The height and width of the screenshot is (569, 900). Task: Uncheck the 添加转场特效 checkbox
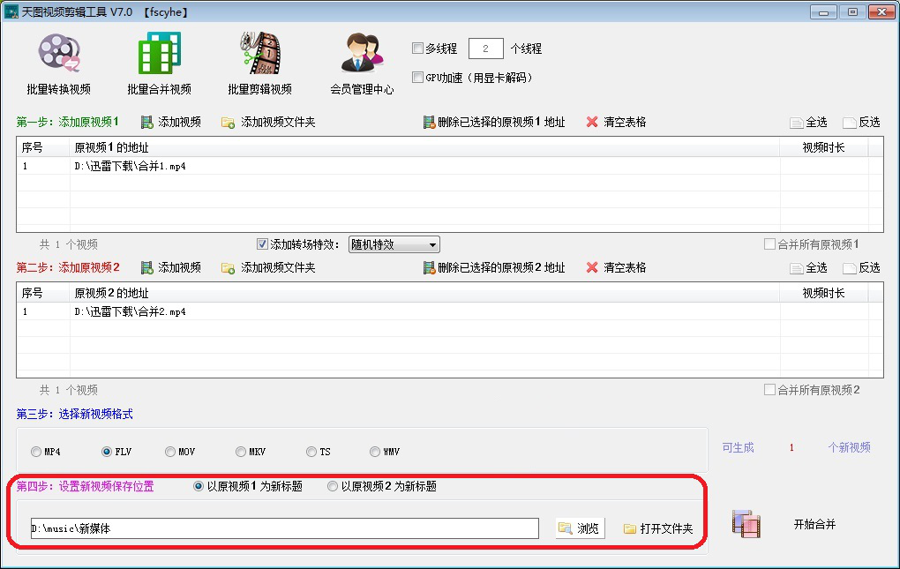click(x=262, y=244)
